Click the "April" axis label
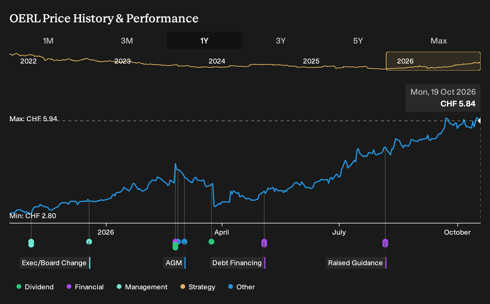Viewport: 490px width, 304px height. (x=222, y=232)
